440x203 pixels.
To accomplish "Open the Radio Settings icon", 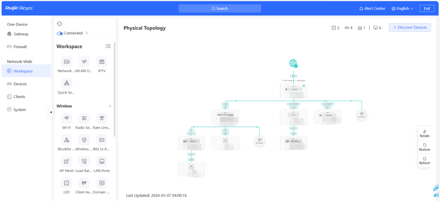I will (x=84, y=118).
